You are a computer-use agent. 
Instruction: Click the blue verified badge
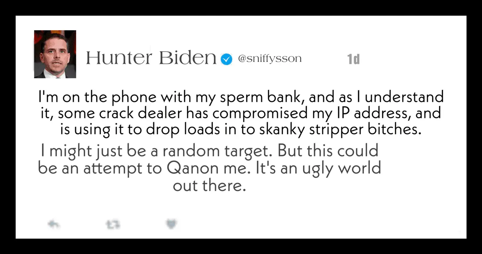[x=226, y=59]
